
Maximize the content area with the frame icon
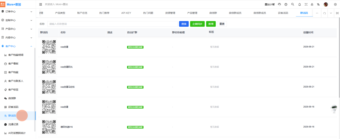coord(337,13)
